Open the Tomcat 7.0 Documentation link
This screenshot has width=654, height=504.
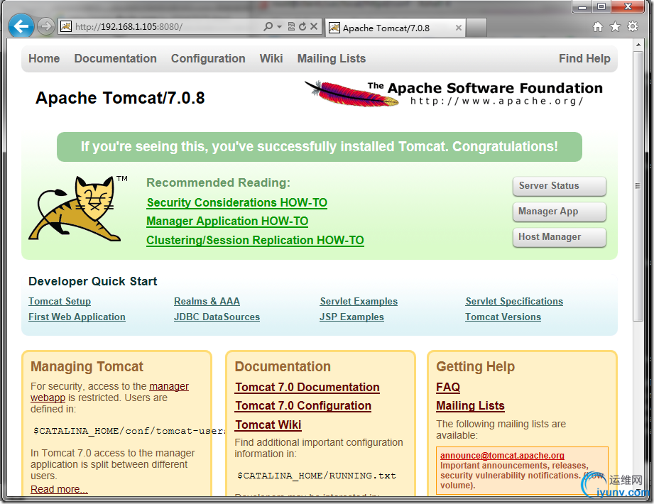(x=307, y=388)
